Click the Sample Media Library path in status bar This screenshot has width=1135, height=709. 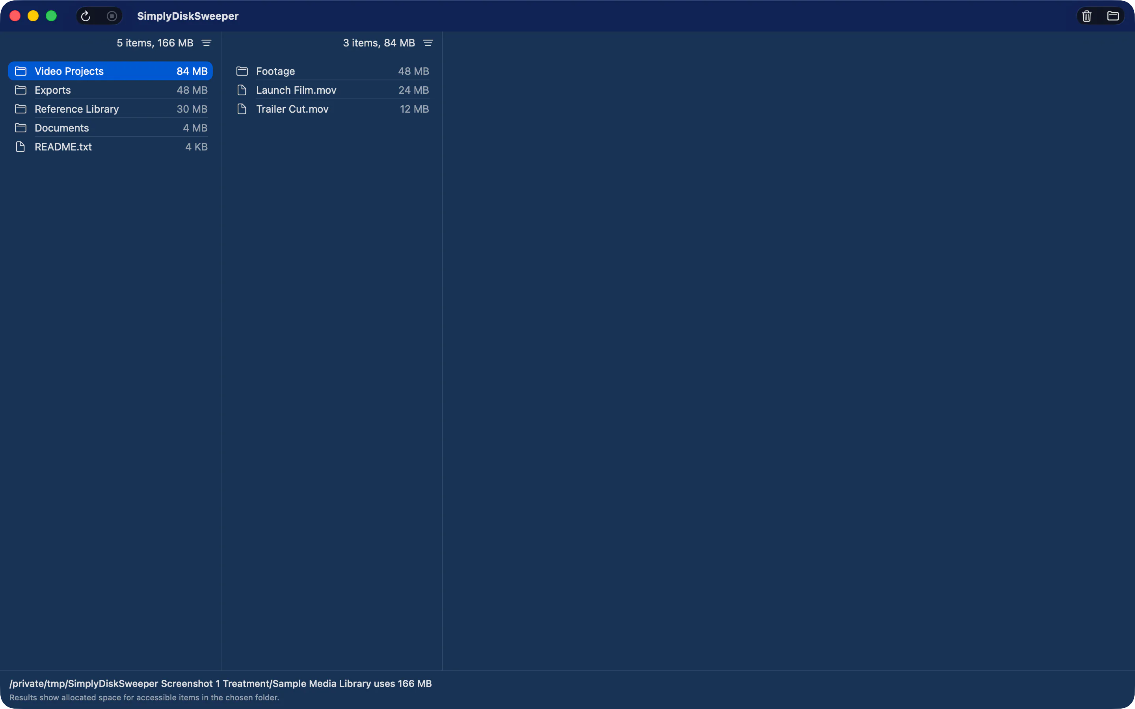click(x=220, y=683)
